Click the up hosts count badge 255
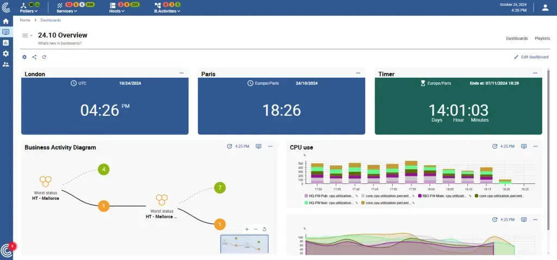The image size is (557, 260). click(135, 4)
